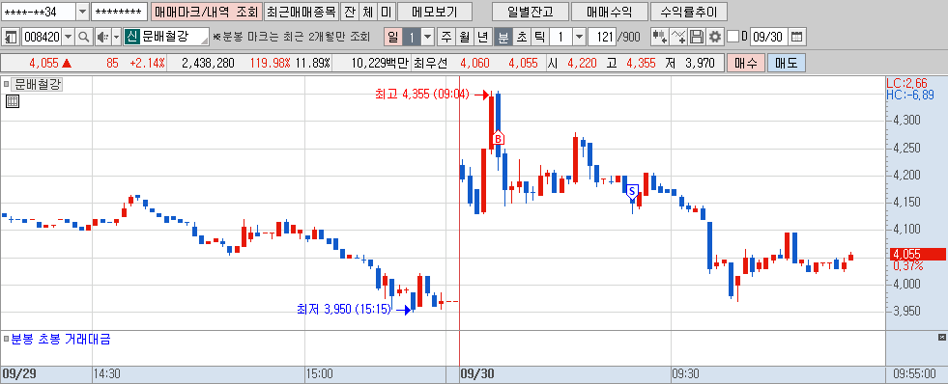Open stock search magnifier icon
Screen dimensions: 948x384
(x=84, y=38)
